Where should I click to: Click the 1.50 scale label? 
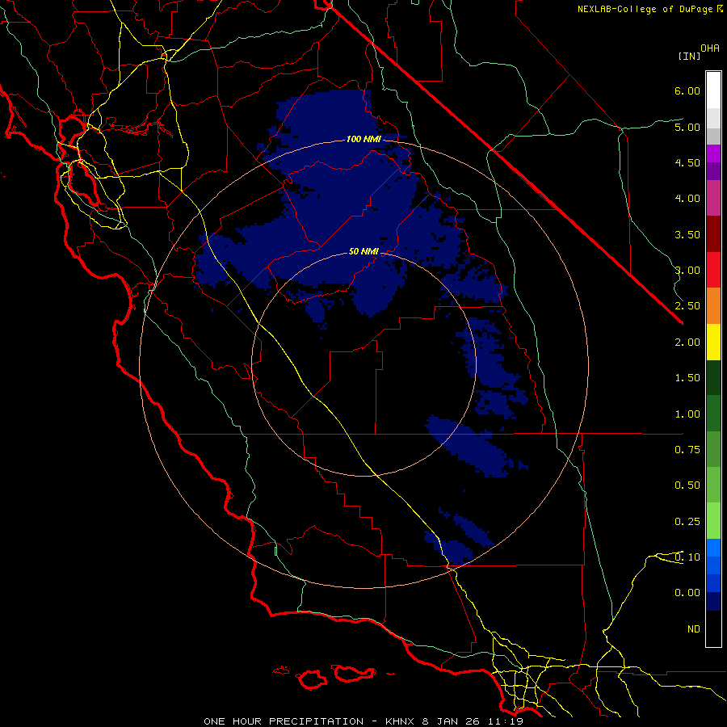click(687, 378)
